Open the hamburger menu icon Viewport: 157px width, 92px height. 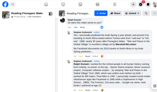click(115, 4)
